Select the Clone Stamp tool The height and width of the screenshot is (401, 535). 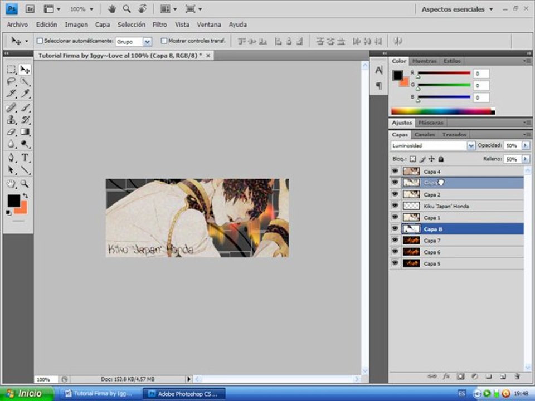click(11, 120)
